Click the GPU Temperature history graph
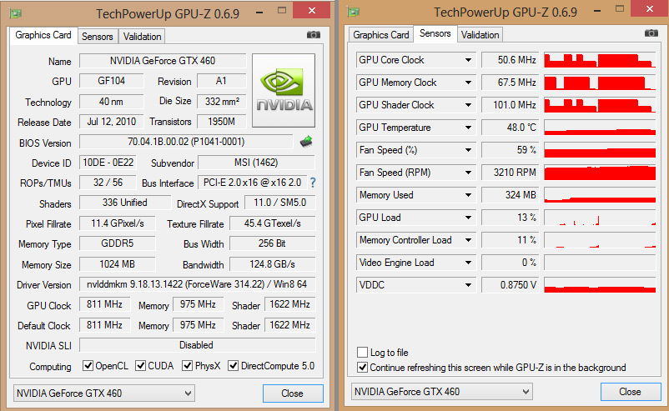This screenshot has width=669, height=411. (600, 128)
